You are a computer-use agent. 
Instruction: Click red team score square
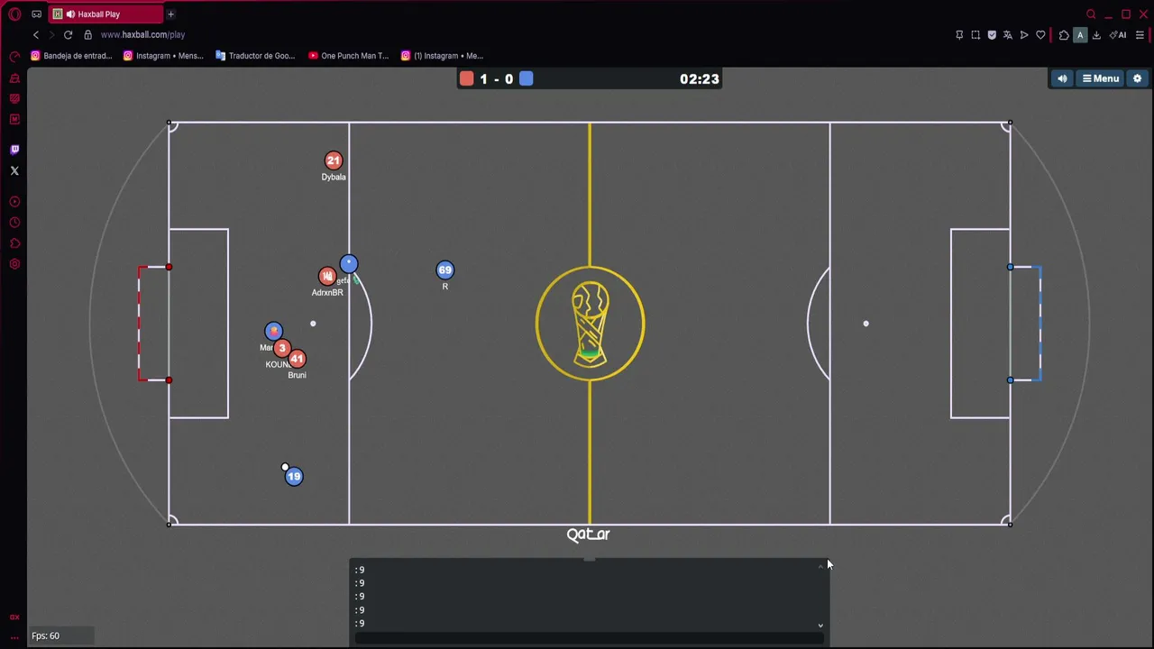466,79
